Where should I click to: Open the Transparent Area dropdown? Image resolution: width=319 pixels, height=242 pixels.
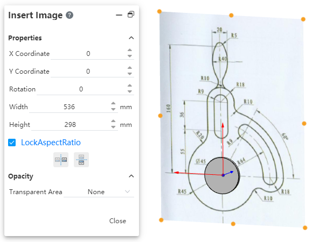99,192
